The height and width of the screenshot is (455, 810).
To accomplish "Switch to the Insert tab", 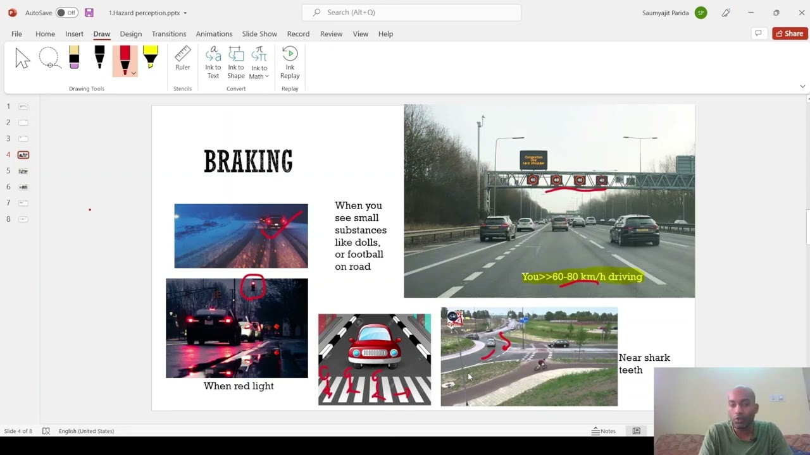I will tap(74, 34).
